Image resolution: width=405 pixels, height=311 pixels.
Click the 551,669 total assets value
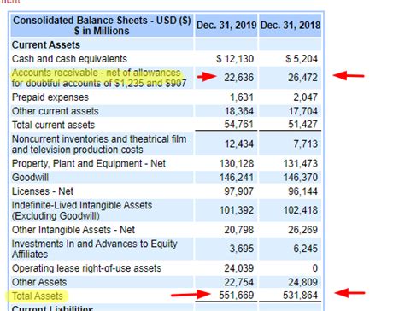point(237,296)
